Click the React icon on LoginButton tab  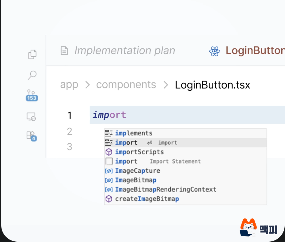coord(215,51)
